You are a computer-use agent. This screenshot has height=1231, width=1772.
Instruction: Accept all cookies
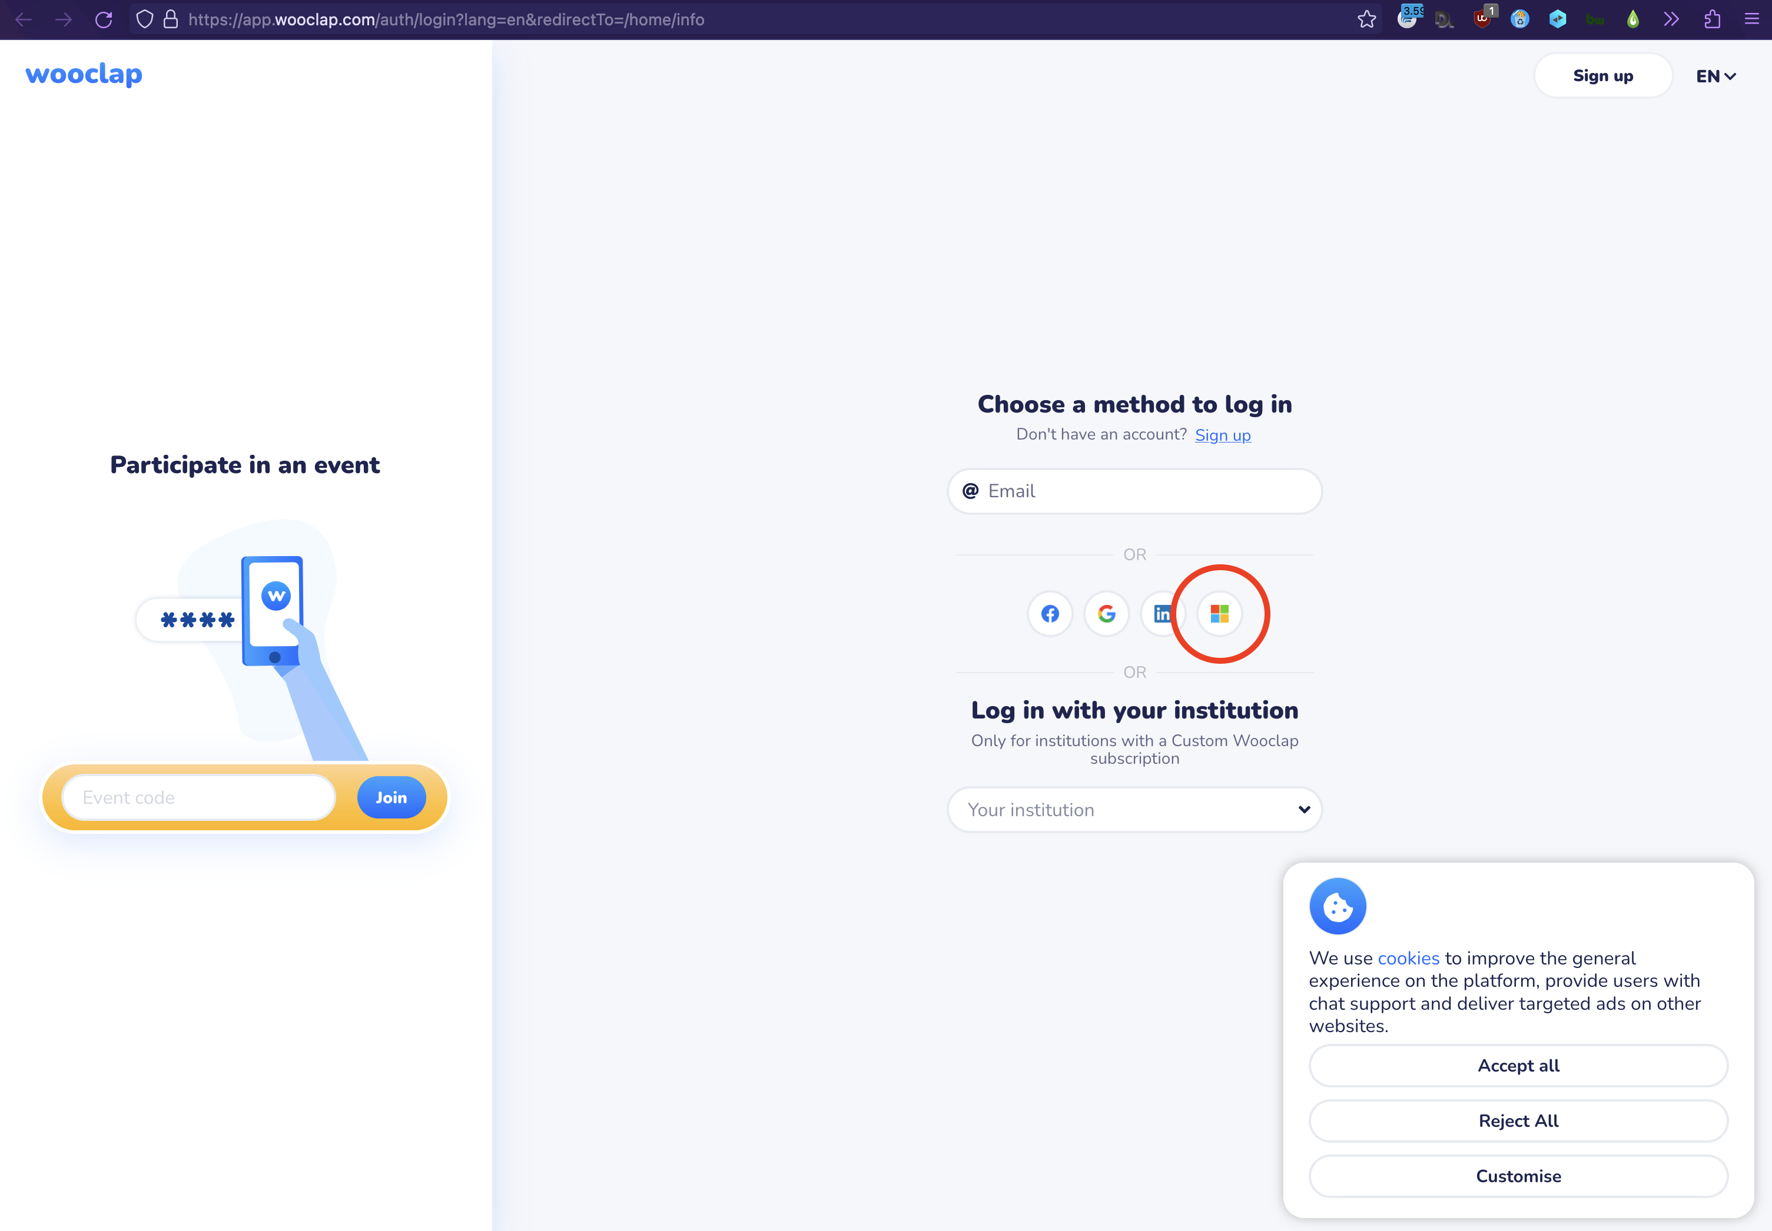(x=1518, y=1065)
